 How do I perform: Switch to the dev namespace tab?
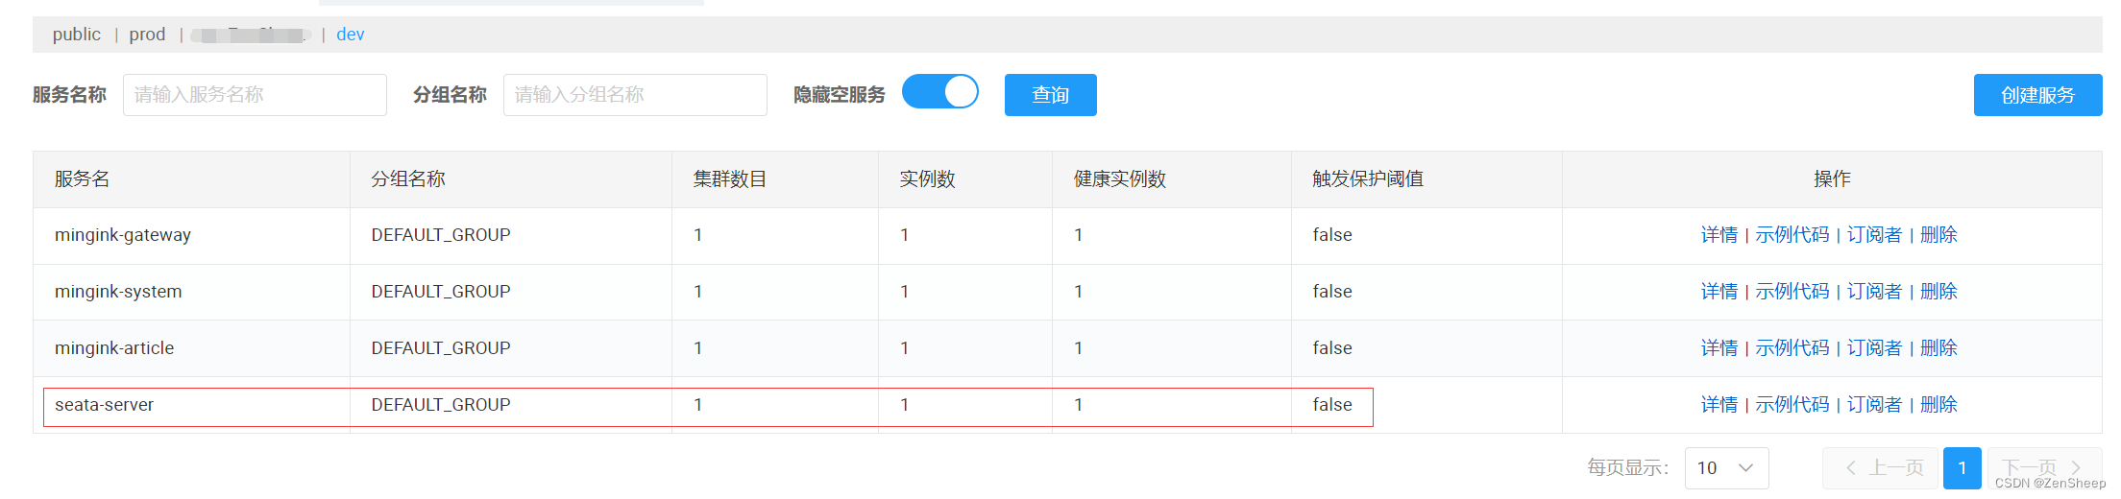[x=350, y=35]
